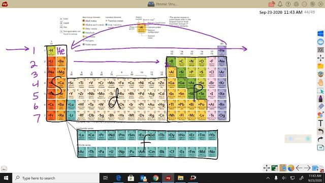Viewport: 325px width, 183px height.
Task: Redo the last undone action
Action: click(x=320, y=139)
